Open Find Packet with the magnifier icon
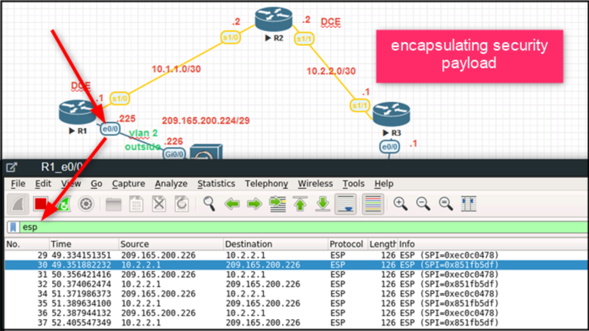 tap(209, 204)
